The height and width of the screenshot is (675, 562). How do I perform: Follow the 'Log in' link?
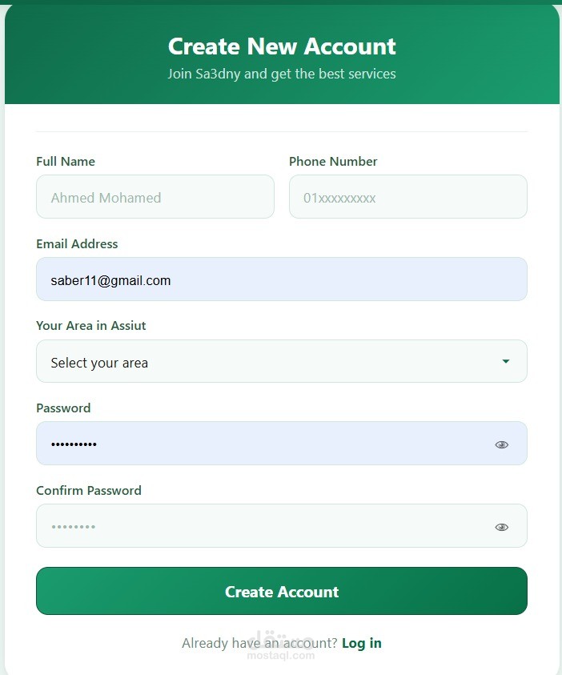coord(362,643)
